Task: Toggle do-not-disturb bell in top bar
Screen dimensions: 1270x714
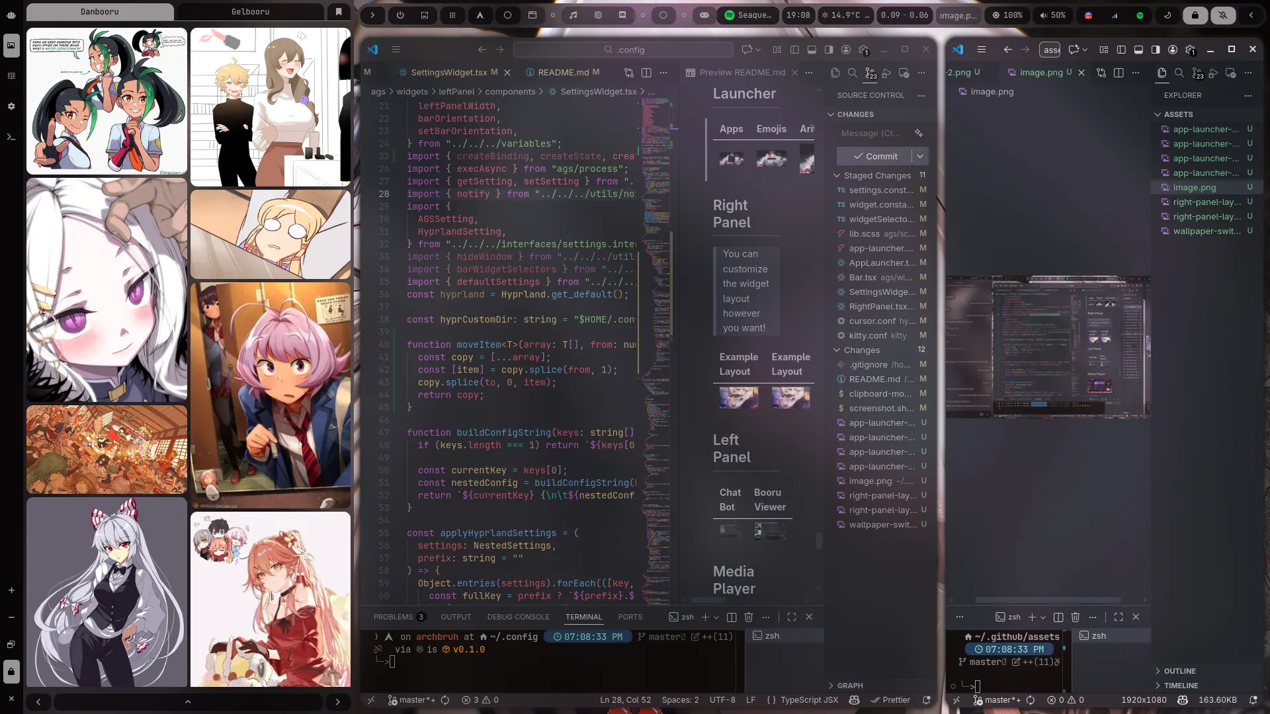Action: click(1223, 15)
